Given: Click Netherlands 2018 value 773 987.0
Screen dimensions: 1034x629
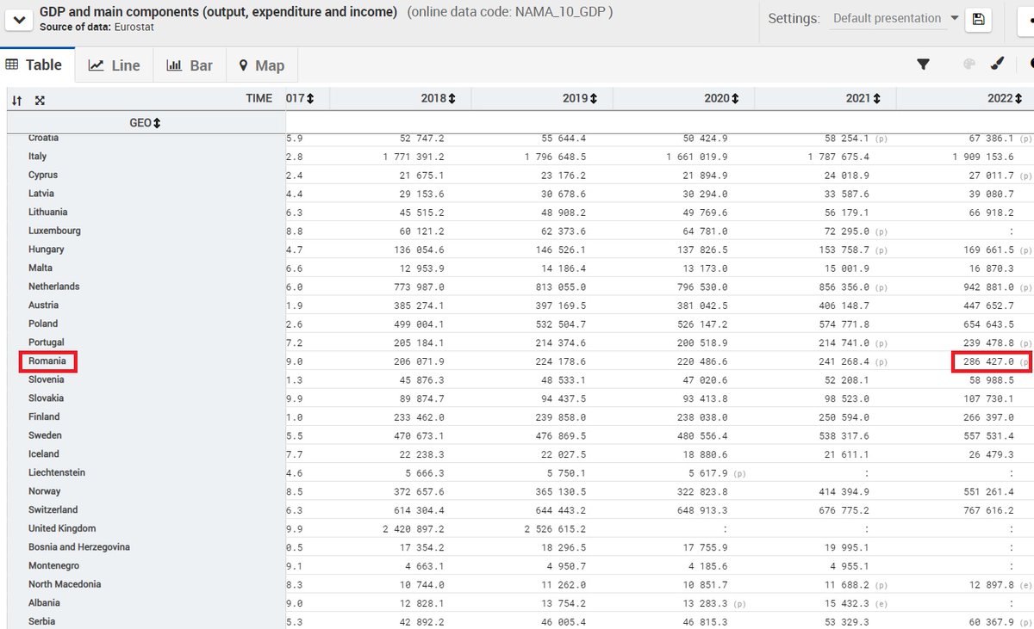Looking at the screenshot, I should [x=419, y=287].
